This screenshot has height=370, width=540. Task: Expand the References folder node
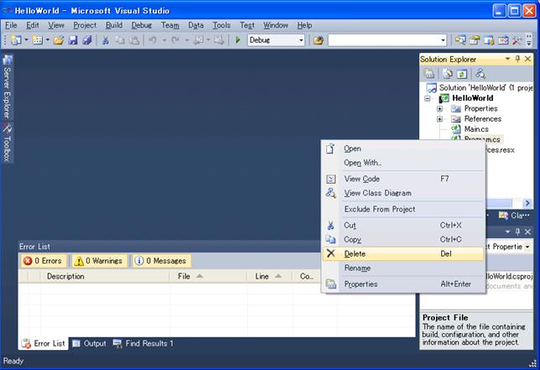tap(439, 119)
